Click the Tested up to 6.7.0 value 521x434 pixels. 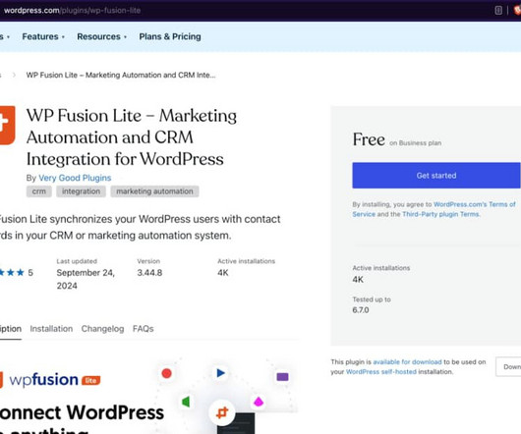[361, 310]
